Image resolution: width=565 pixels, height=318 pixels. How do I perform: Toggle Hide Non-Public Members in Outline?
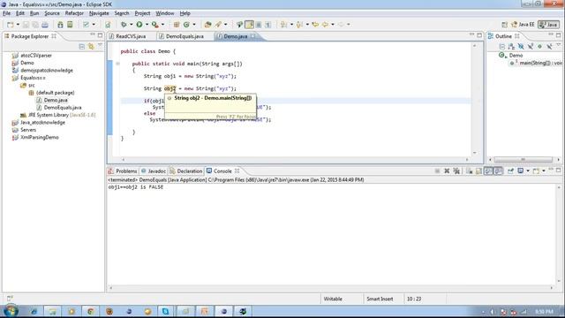coord(539,47)
